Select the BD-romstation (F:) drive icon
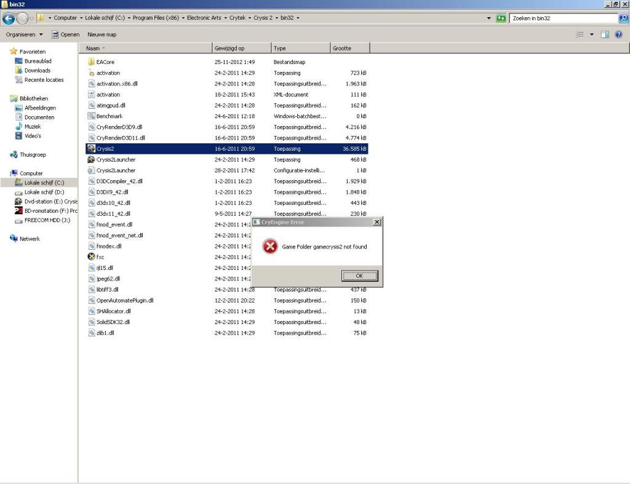This screenshot has height=484, width=630. (18, 211)
